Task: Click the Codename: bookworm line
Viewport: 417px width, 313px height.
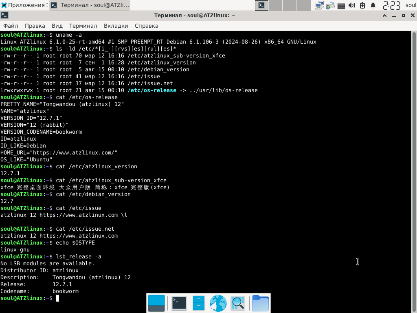Action: pos(40,291)
